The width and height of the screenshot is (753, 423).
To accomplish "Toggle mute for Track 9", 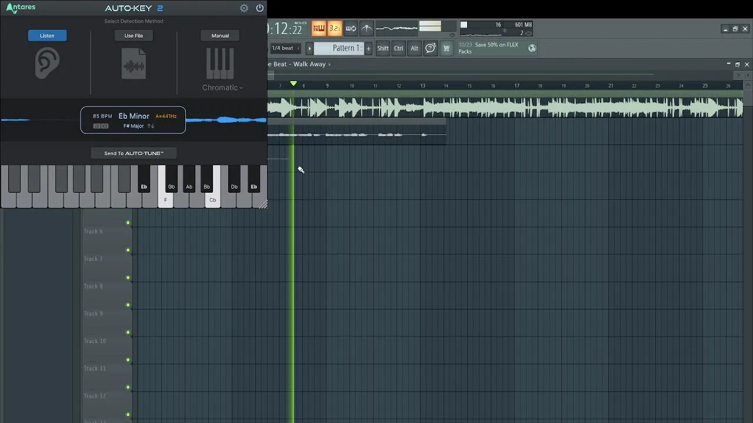I will click(128, 305).
